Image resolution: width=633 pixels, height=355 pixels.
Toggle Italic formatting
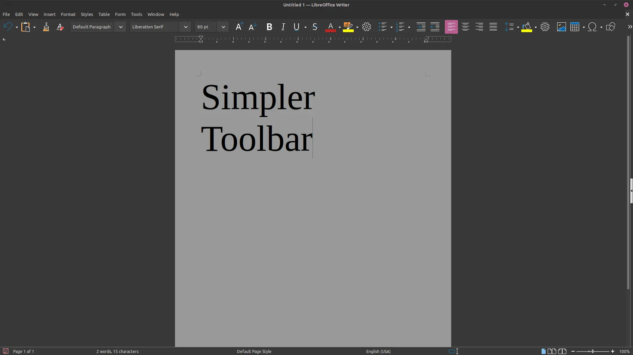click(283, 27)
